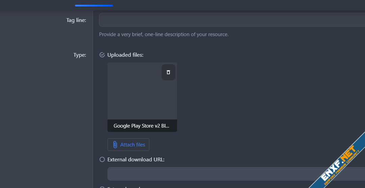The image size is (365, 188).
Task: Select the partially visible radio at bottom edge
Action: coord(102,187)
